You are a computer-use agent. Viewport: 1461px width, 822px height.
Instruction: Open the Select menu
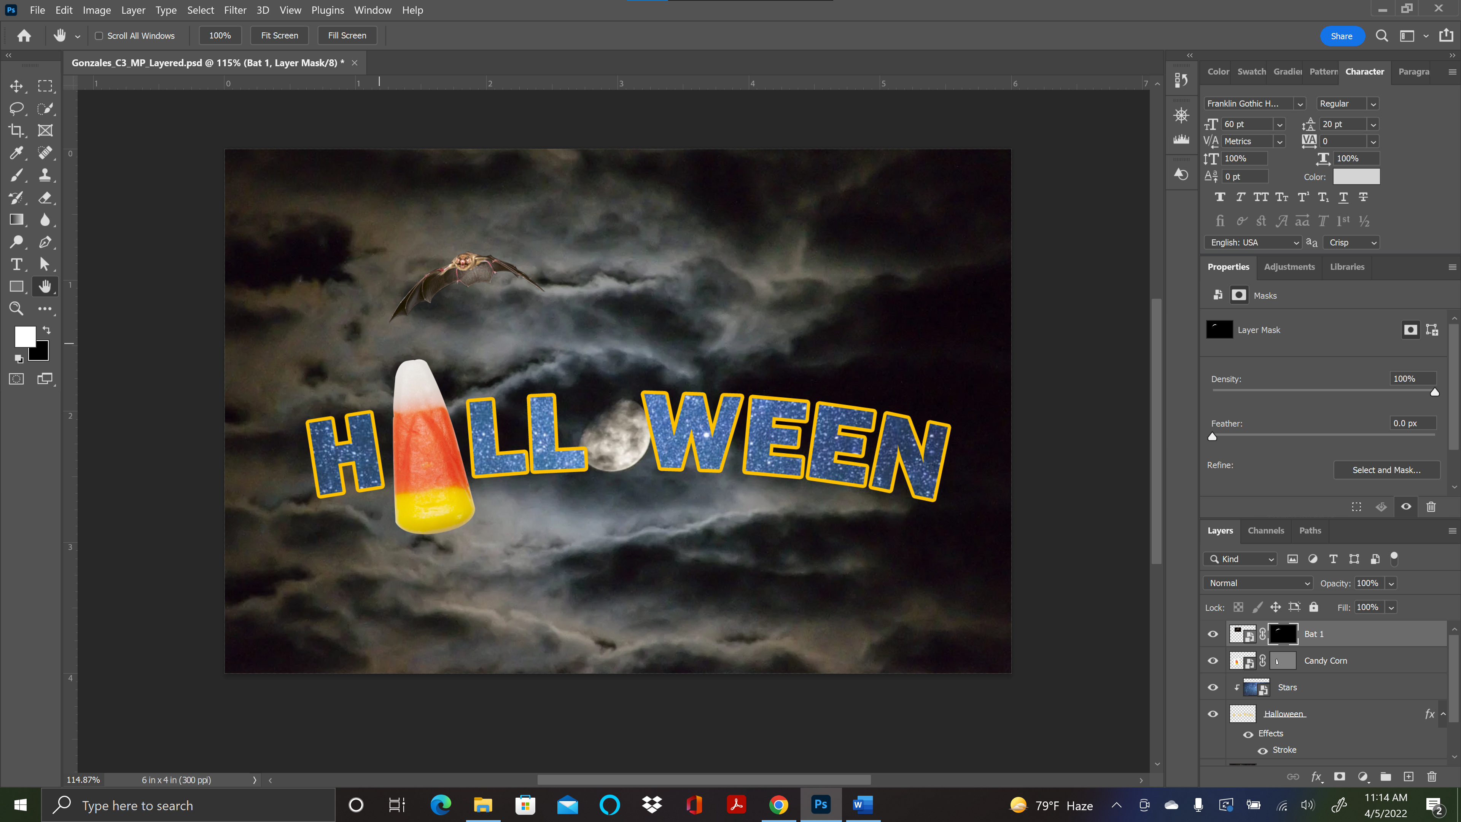[x=200, y=10]
